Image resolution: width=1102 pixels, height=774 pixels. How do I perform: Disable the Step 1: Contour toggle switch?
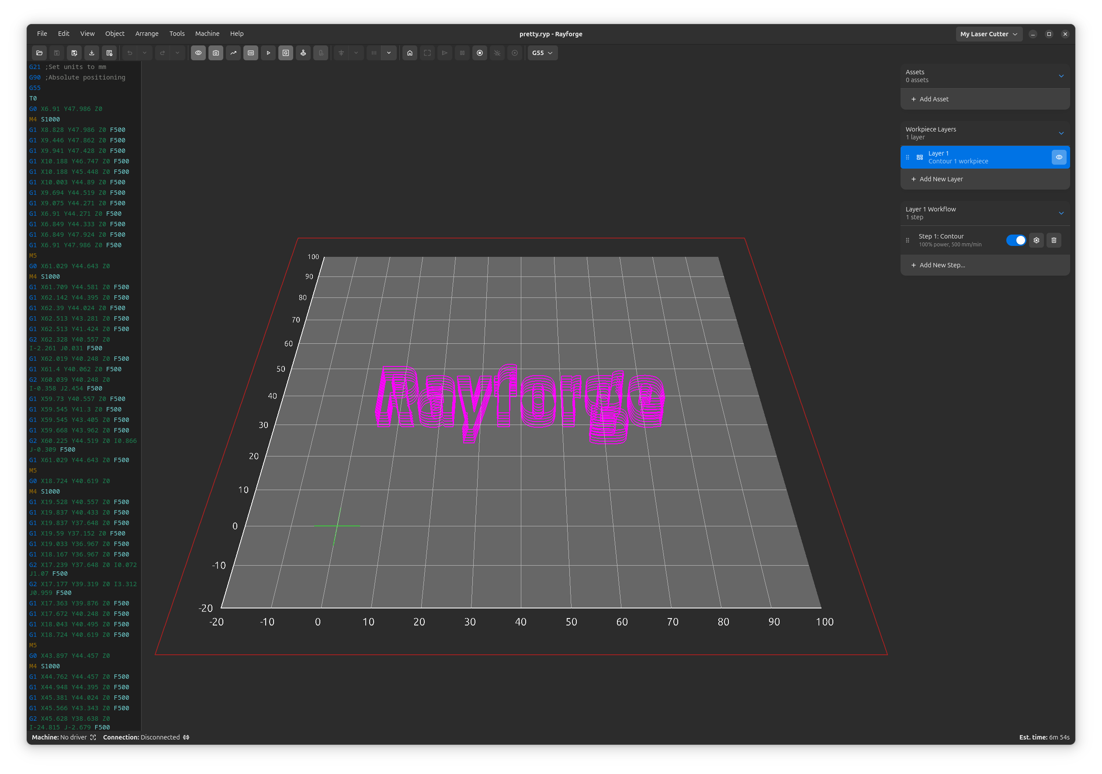click(1016, 240)
